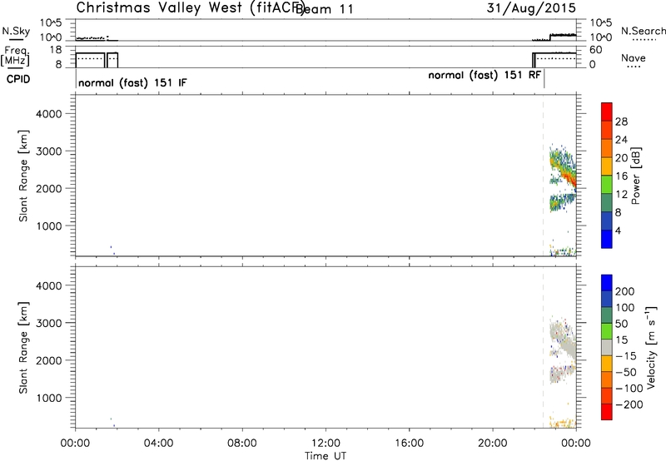Pick the grey −15 to 15 Velocity swatch
This screenshot has height=461, width=666.
(x=607, y=347)
